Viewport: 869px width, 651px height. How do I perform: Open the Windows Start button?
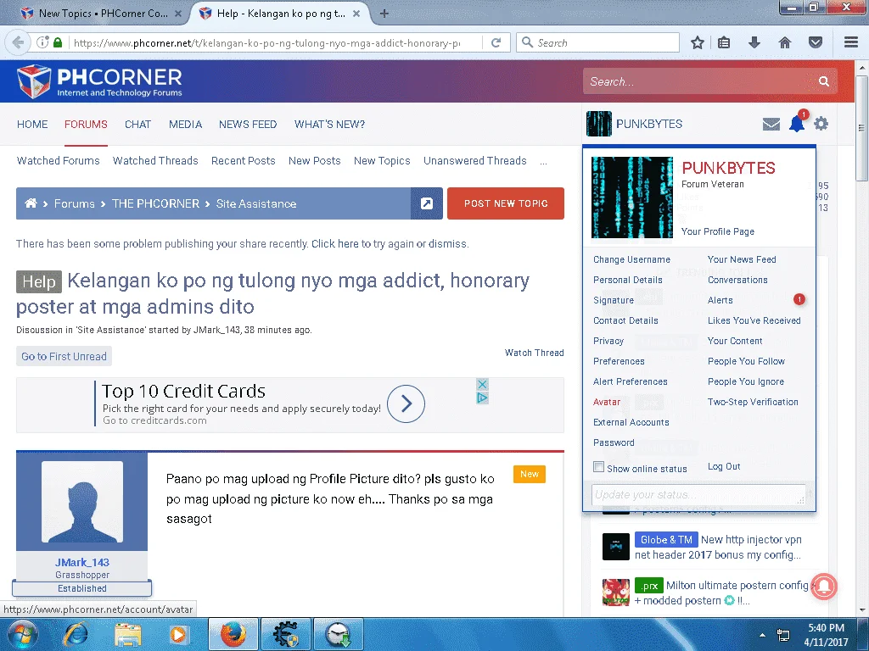coord(22,634)
